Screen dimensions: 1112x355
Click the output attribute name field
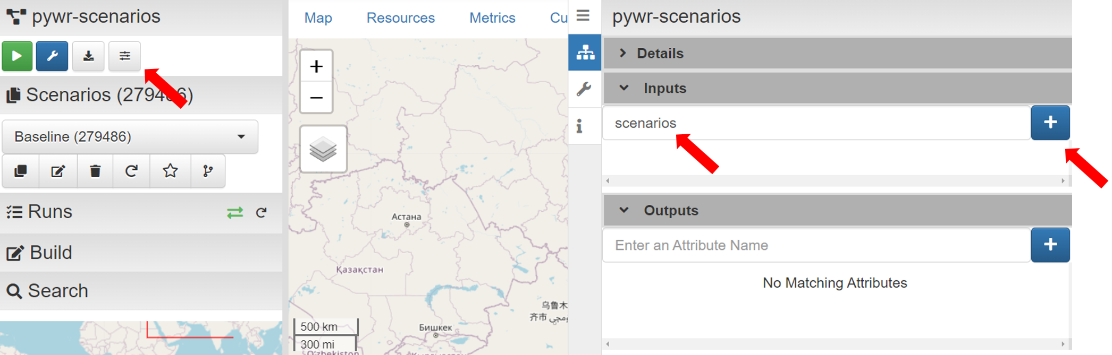[x=816, y=245]
